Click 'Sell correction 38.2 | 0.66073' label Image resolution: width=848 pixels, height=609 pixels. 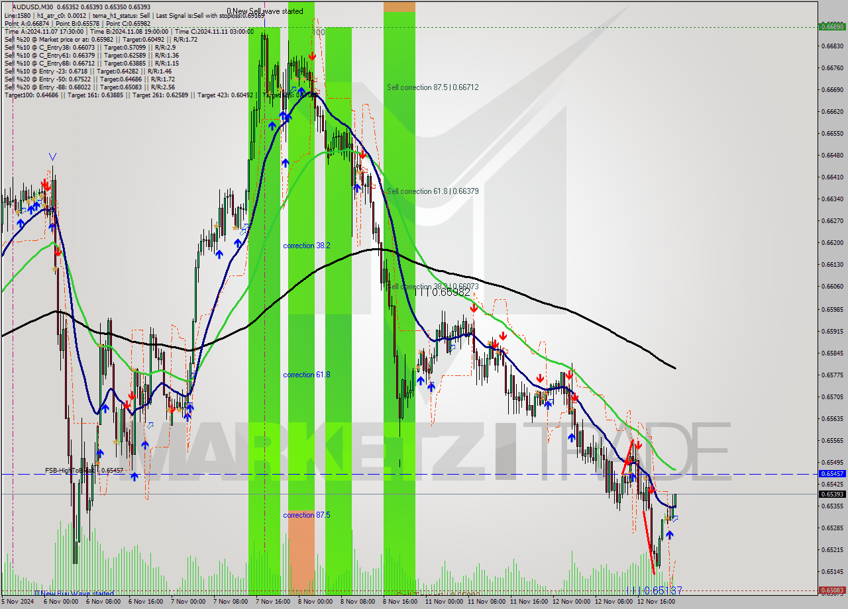coord(433,287)
